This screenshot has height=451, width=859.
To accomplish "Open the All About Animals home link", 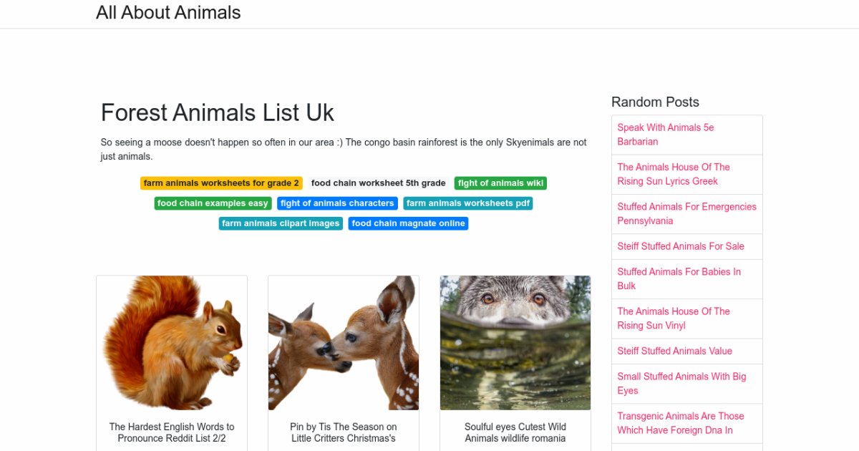I will click(168, 13).
